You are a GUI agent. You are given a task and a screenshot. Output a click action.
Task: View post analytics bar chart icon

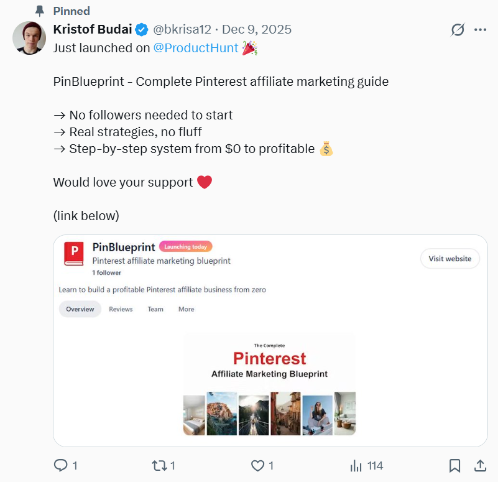click(x=356, y=465)
